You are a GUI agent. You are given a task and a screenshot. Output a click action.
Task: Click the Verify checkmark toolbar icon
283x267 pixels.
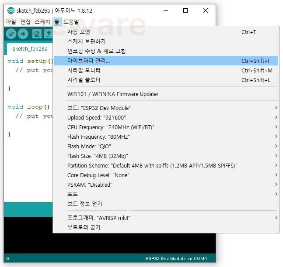point(11,34)
